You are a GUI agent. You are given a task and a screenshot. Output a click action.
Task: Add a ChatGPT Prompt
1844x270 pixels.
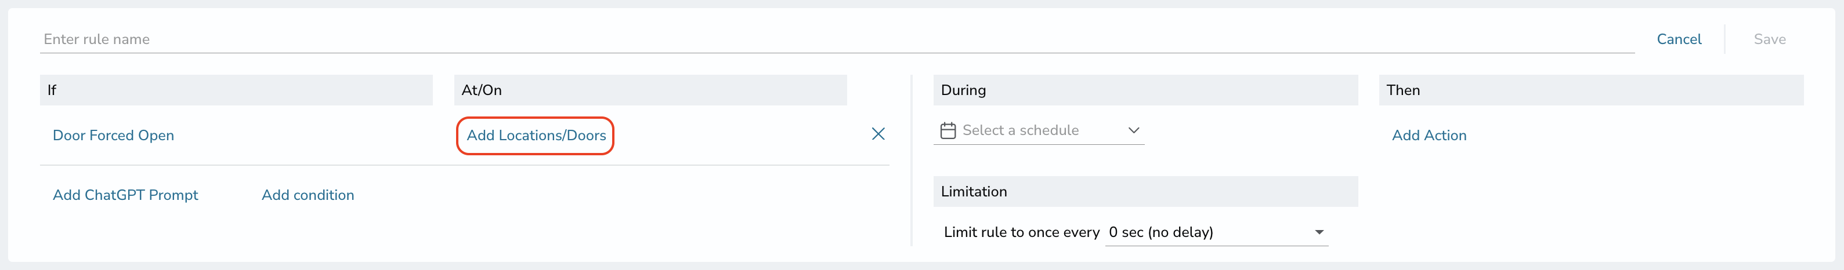point(125,195)
